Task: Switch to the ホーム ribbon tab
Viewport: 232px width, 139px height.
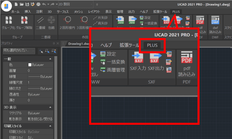Action: pyautogui.click(x=15, y=12)
